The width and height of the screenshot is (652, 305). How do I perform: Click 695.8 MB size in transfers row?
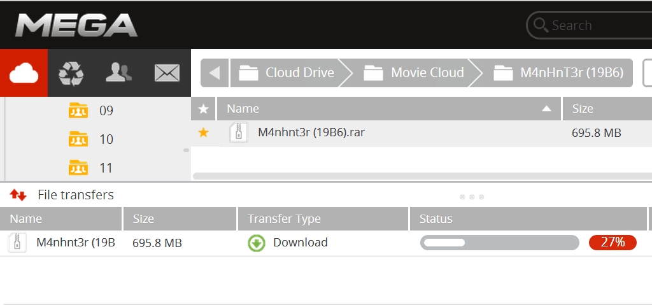pyautogui.click(x=157, y=243)
